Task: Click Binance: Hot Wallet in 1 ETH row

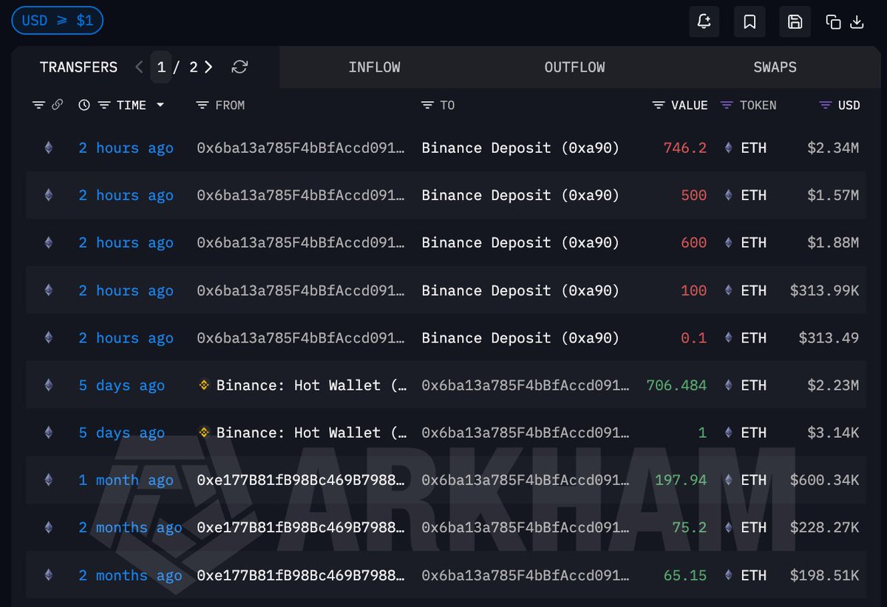Action: (311, 432)
